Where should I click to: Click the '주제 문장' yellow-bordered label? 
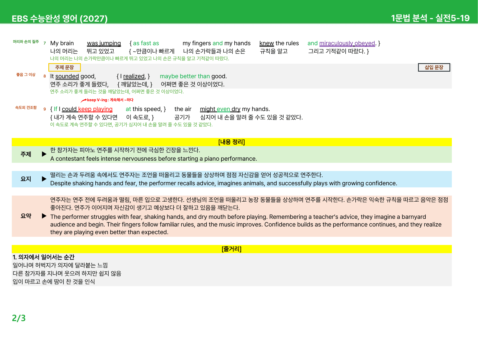pyautogui.click(x=64, y=67)
